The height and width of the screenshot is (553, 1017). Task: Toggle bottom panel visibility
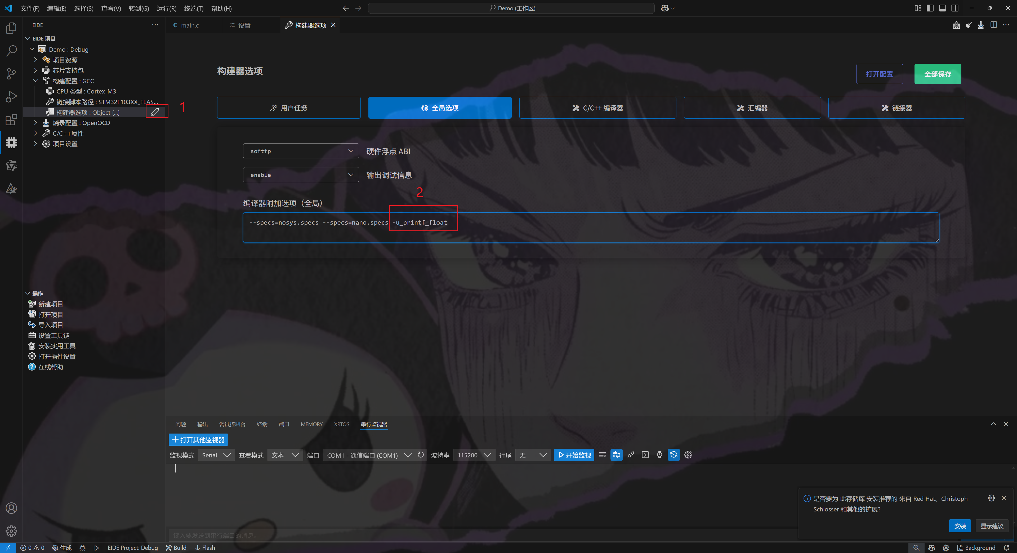(942, 8)
